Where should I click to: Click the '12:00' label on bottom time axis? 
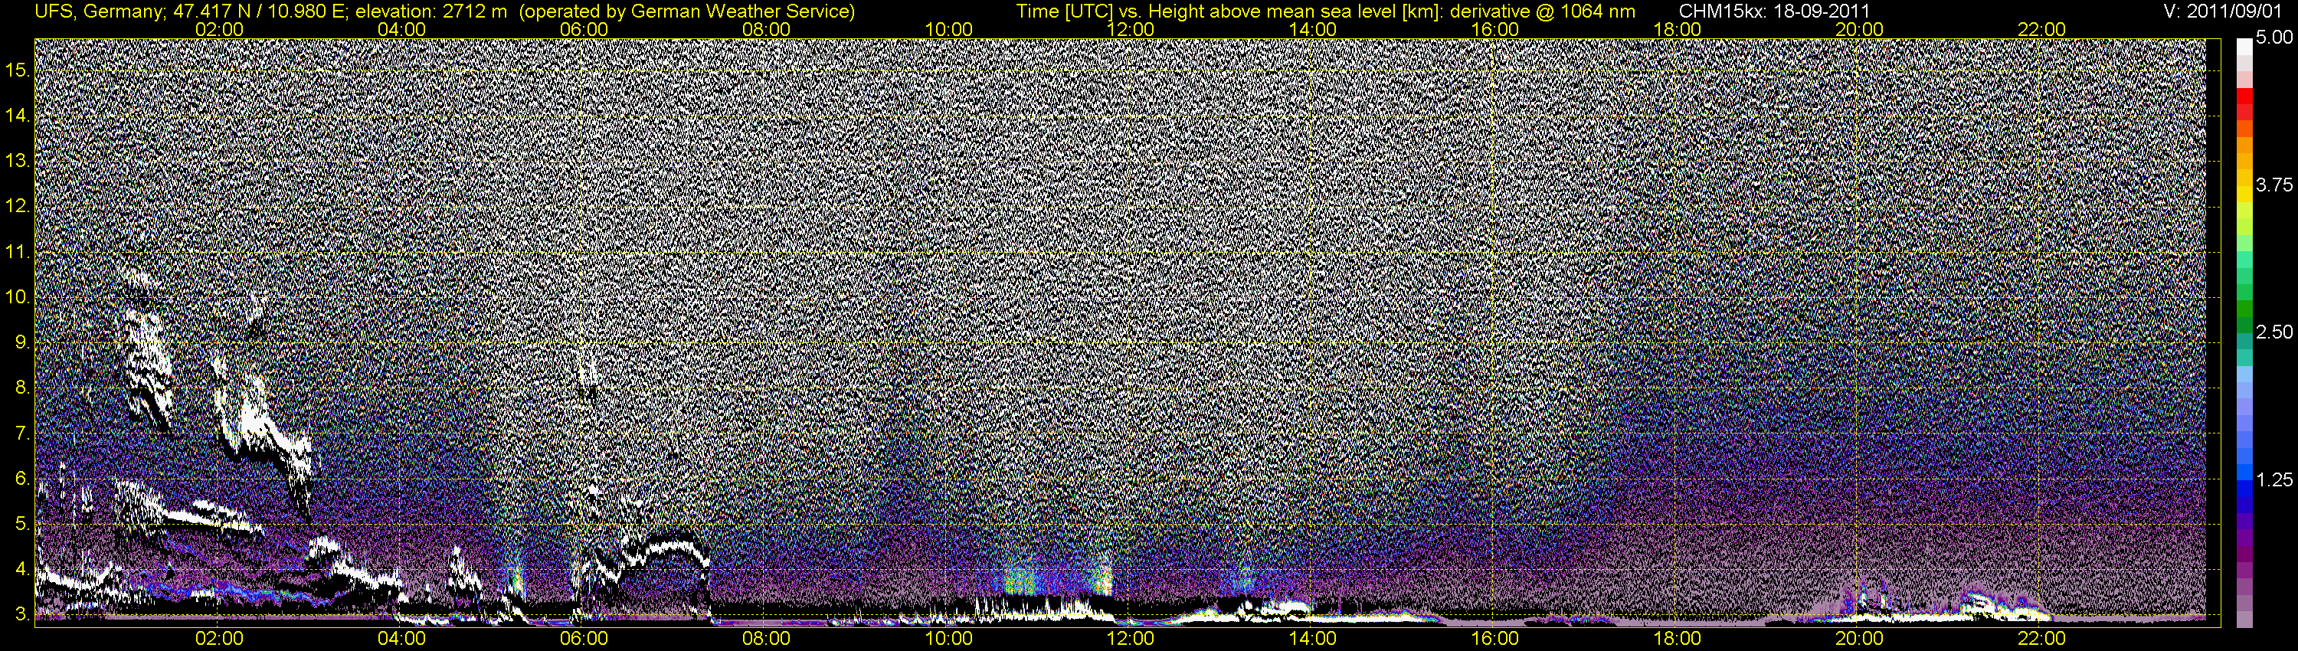[1131, 639]
